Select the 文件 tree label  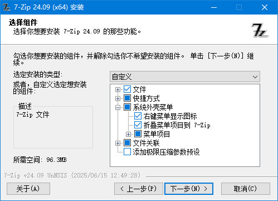[139, 89]
